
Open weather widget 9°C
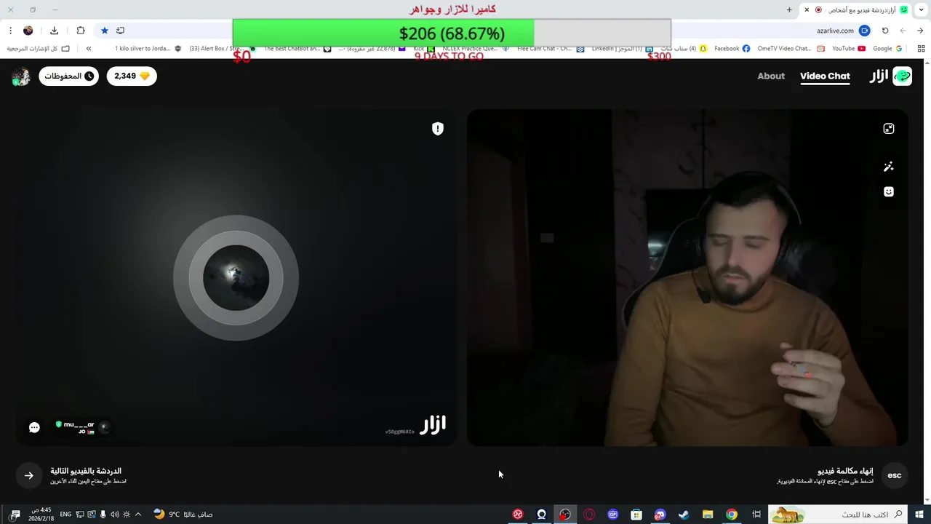[x=183, y=515]
